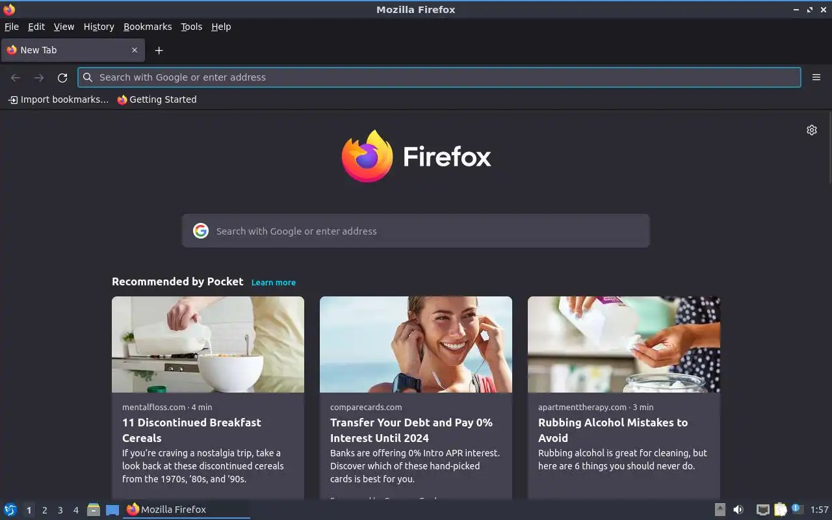Screen dimensions: 832x520
Task: Click apartmenttherapy.com source text
Action: [582, 407]
